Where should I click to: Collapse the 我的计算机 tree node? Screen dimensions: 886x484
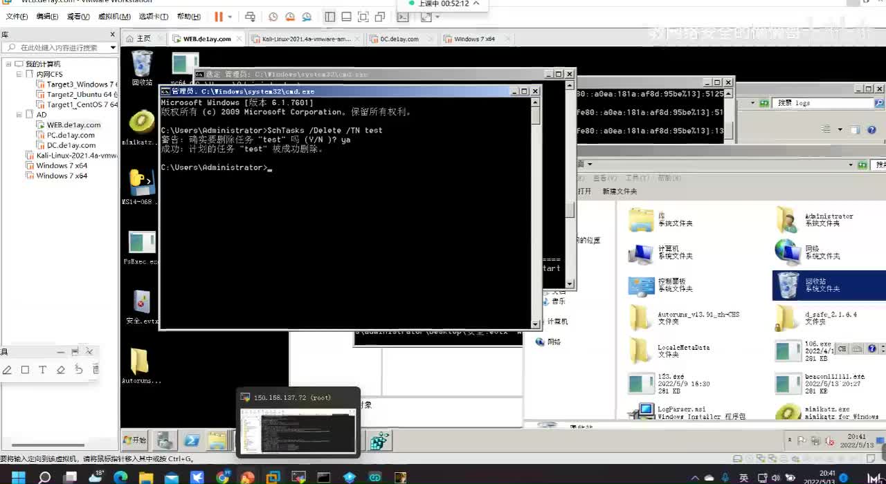tap(9, 64)
